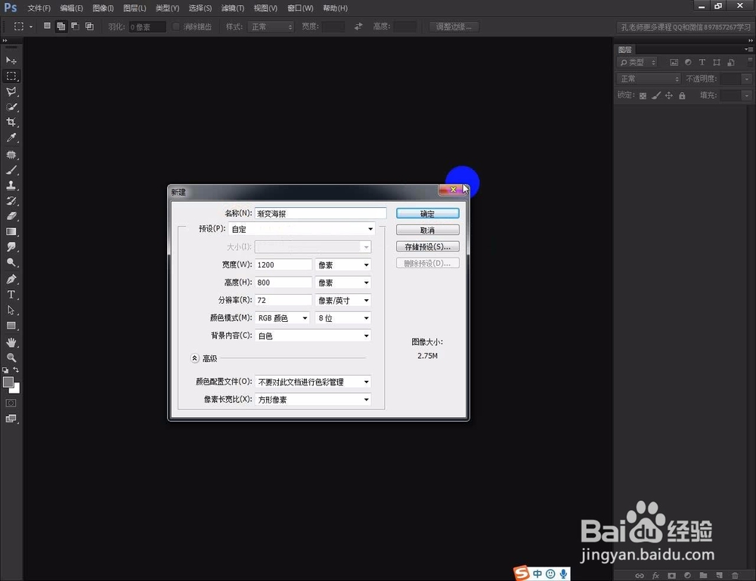
Task: Select the Move tool
Action: [11, 60]
